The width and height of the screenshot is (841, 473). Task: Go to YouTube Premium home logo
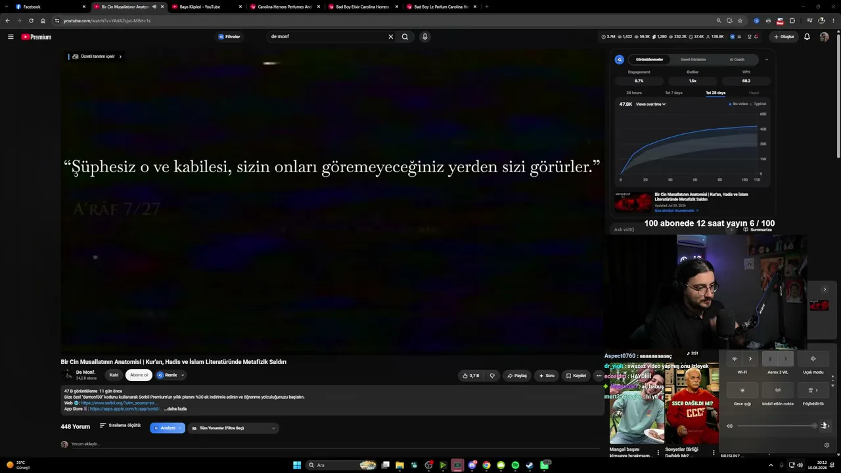point(36,37)
